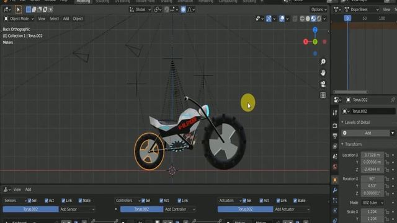Open the Sensors header dropdown
Viewport: 397px width, 223px height.
[x=15, y=201]
